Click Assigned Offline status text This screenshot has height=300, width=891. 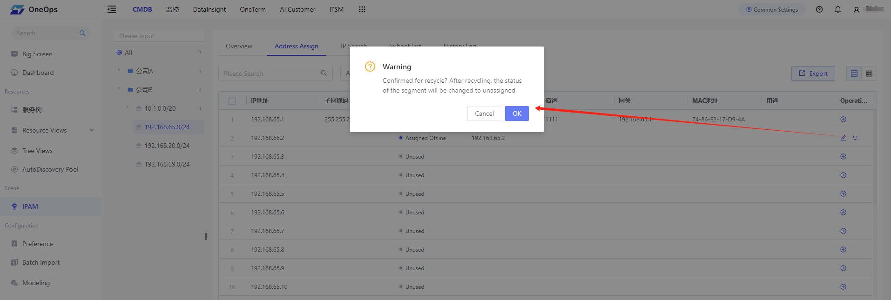(425, 138)
